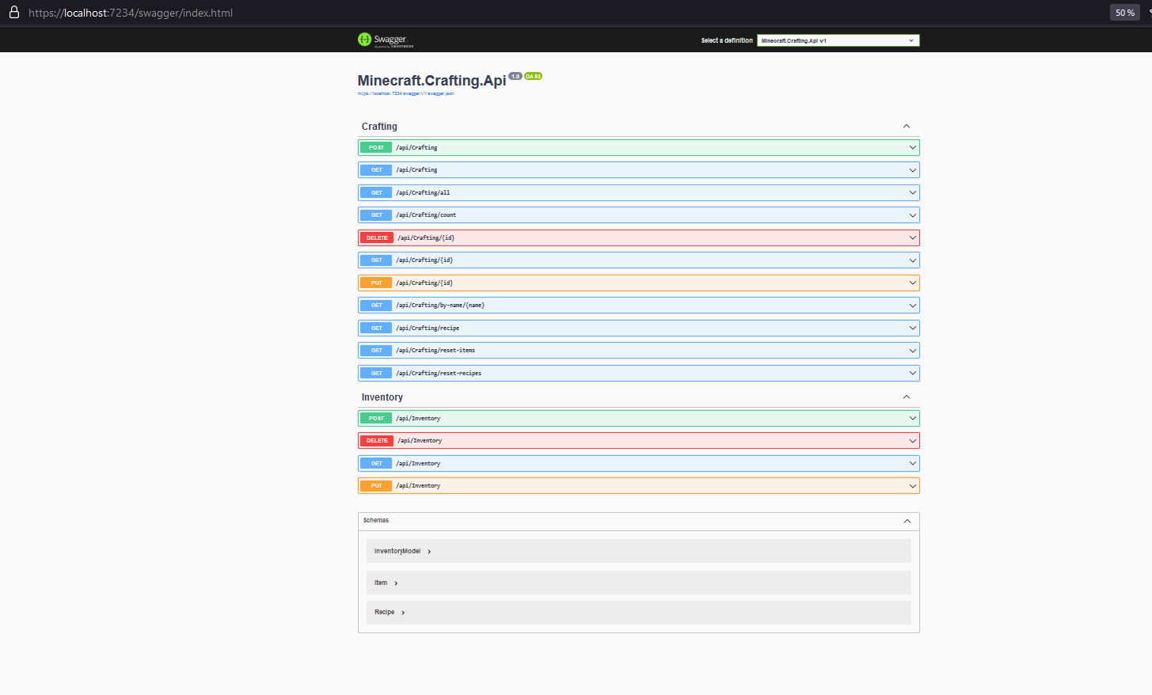Click POST badge of /api/Inventory
The width and height of the screenshot is (1152, 695).
click(x=376, y=418)
